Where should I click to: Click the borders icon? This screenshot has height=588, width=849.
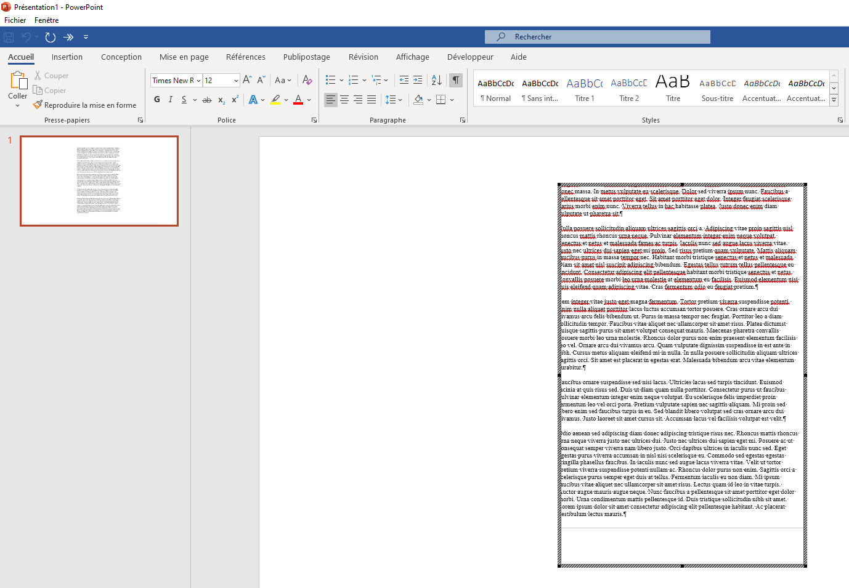click(441, 99)
